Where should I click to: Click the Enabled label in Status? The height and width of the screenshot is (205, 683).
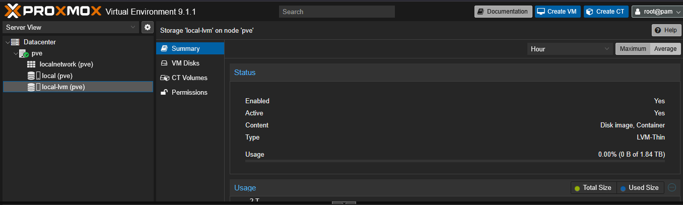257,101
